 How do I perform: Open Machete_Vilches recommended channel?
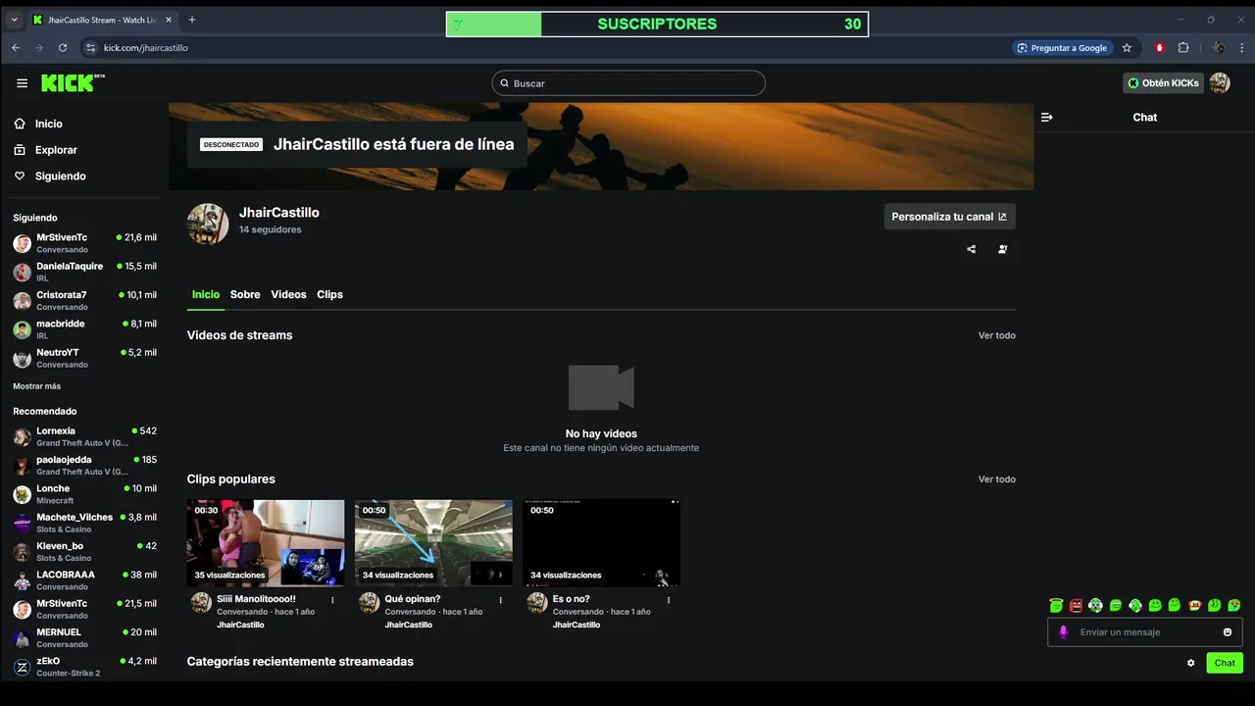pos(84,523)
